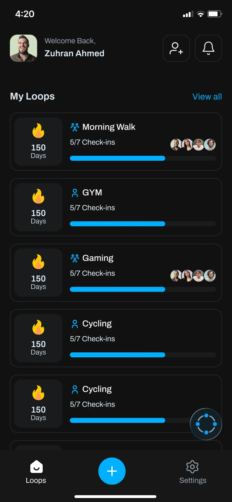The height and width of the screenshot is (502, 232).
Task: Select the GYM loop title
Action: click(x=92, y=193)
